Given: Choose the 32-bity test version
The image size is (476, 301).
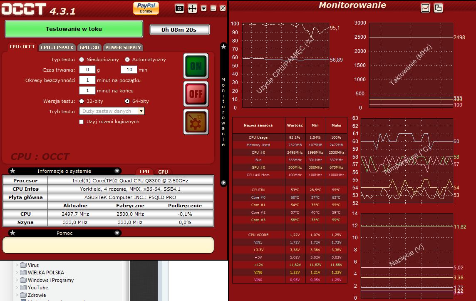Looking at the screenshot, I should [82, 101].
